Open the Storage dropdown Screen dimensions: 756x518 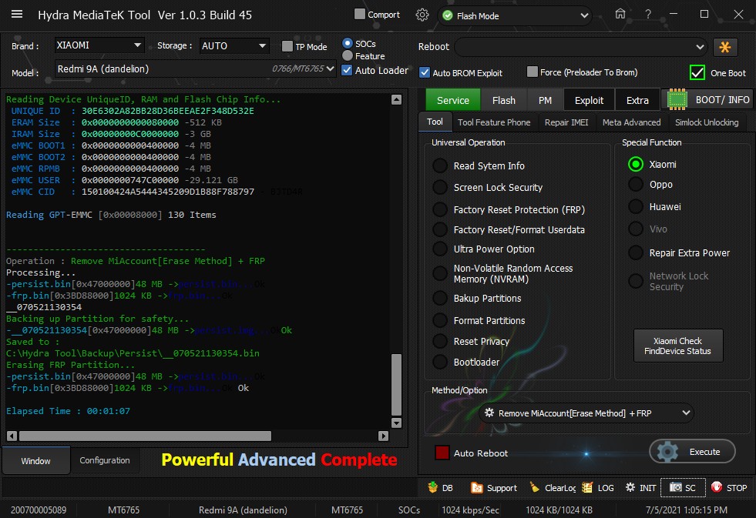coord(234,45)
